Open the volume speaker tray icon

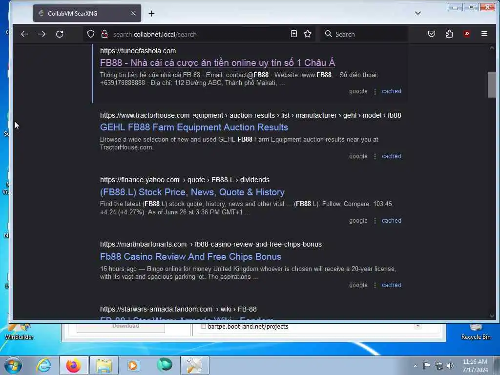(x=450, y=366)
